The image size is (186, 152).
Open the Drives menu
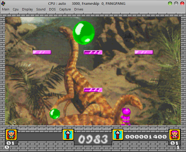pos(79,9)
